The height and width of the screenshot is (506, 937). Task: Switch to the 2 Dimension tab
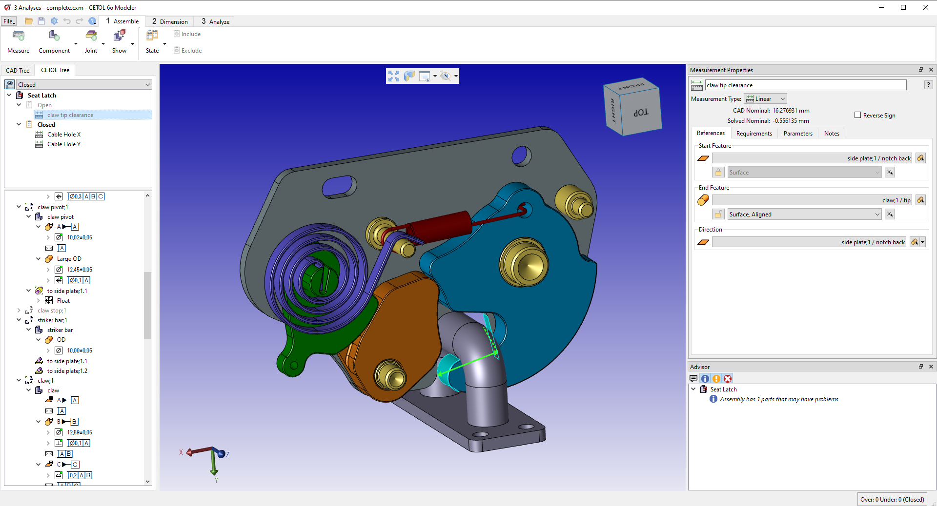click(170, 21)
